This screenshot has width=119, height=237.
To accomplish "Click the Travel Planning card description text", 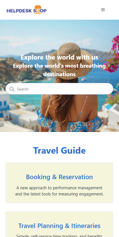I will (59, 236).
